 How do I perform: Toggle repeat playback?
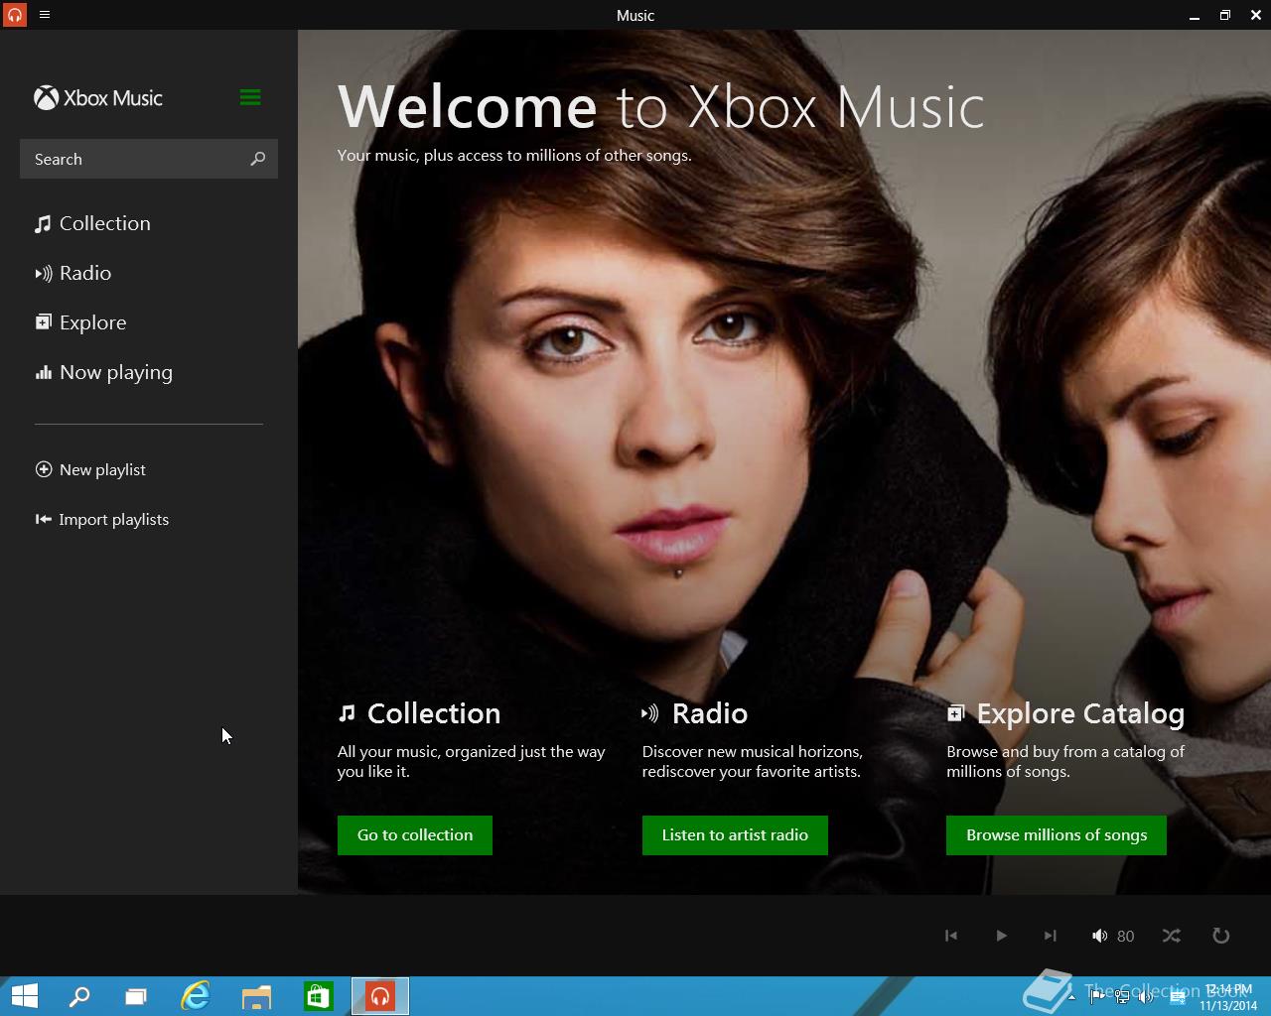pos(1221,936)
